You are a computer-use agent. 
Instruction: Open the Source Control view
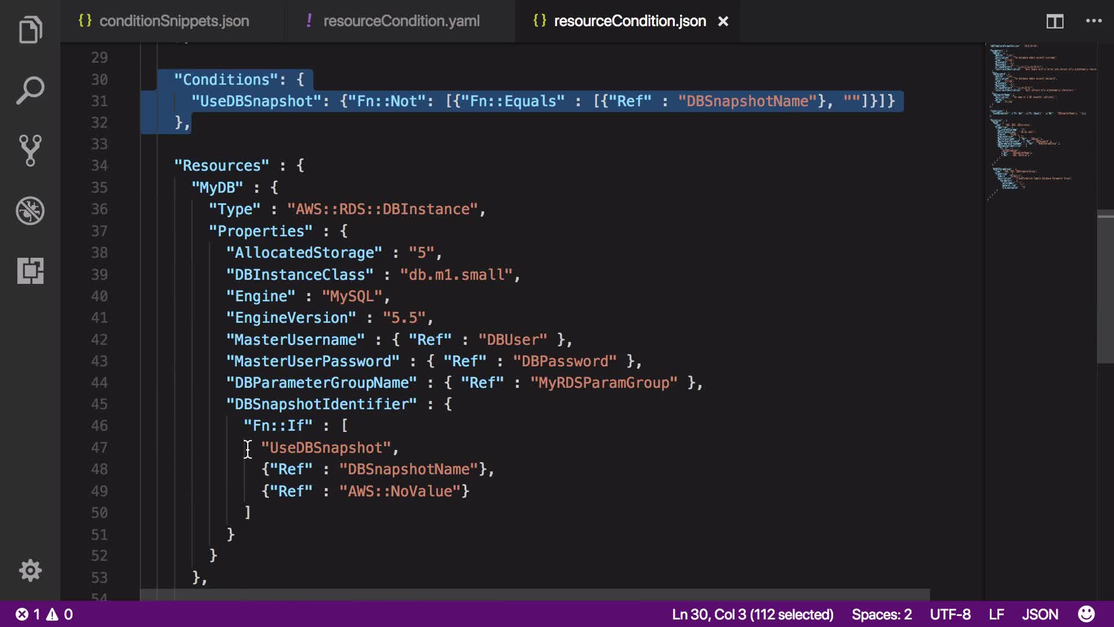pyautogui.click(x=30, y=150)
